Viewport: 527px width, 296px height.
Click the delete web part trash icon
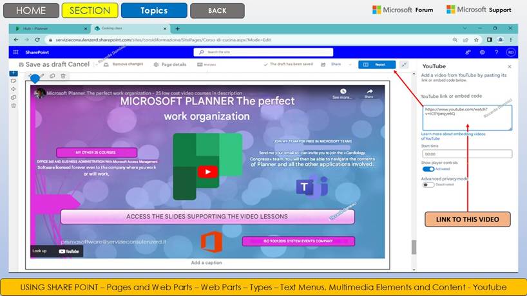(63, 76)
